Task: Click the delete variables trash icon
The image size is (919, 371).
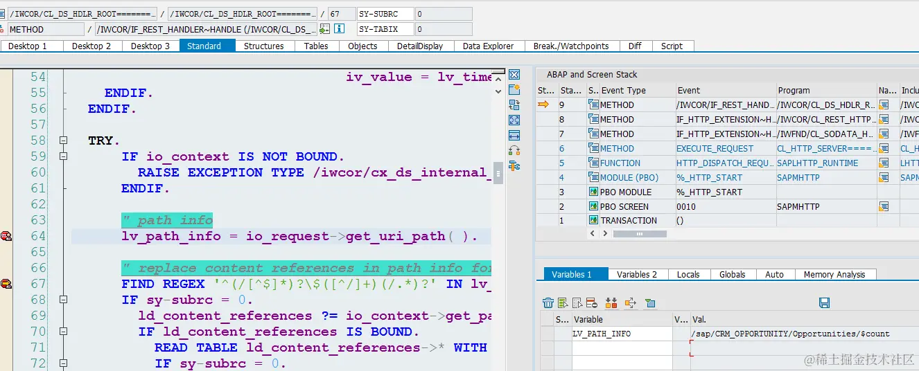Action: pyautogui.click(x=548, y=302)
